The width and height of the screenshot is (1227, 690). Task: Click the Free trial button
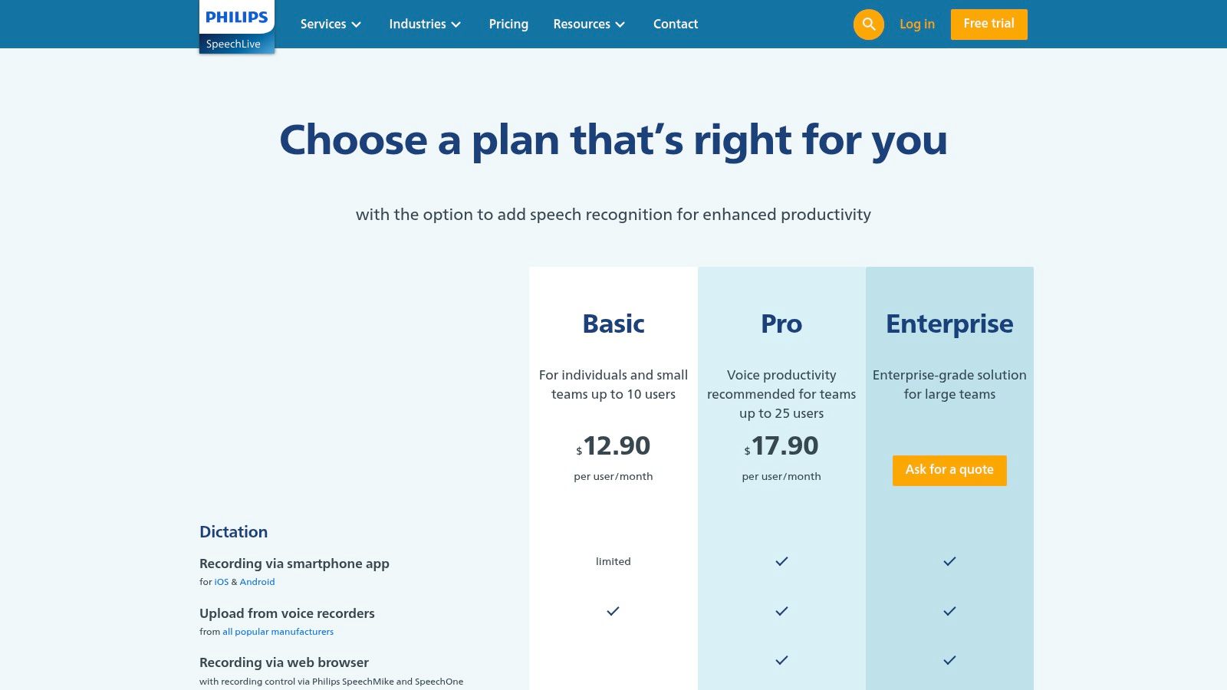pos(989,24)
